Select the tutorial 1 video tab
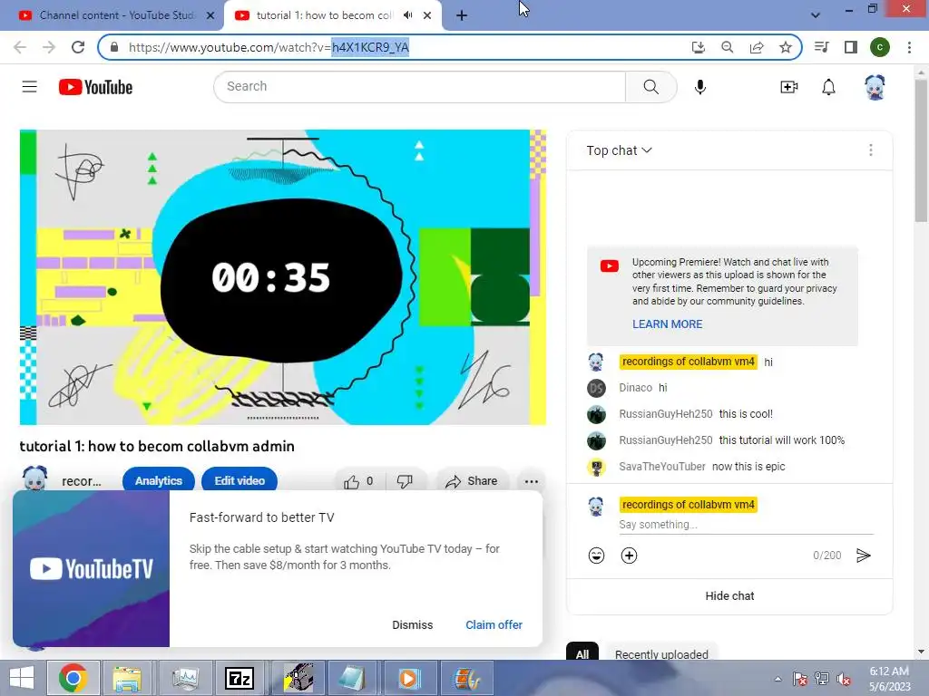Screen dimensions: 929x696 [x=323, y=15]
